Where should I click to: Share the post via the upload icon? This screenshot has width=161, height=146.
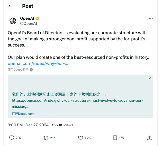149,138
